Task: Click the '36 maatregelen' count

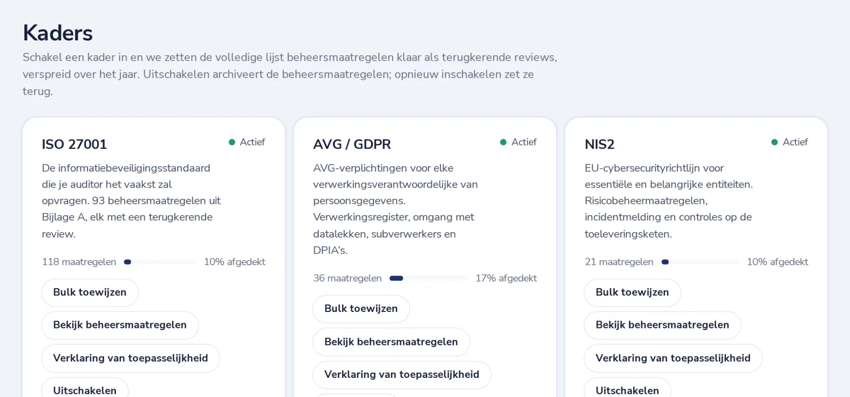Action: coord(347,278)
